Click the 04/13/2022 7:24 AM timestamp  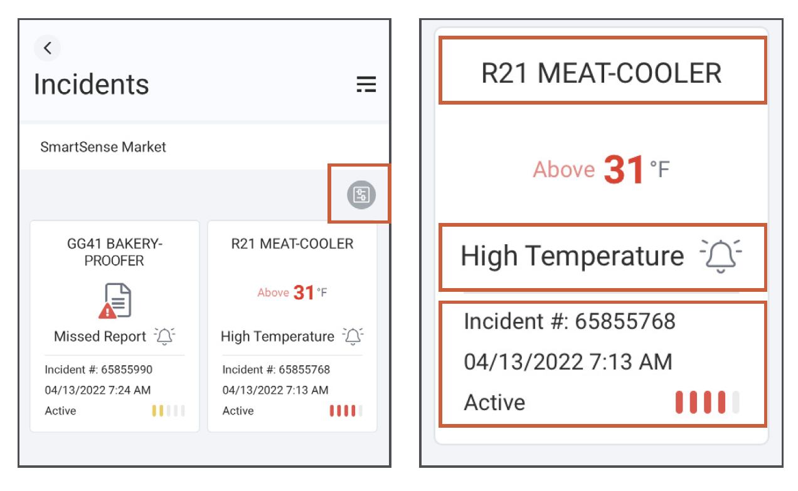point(98,390)
